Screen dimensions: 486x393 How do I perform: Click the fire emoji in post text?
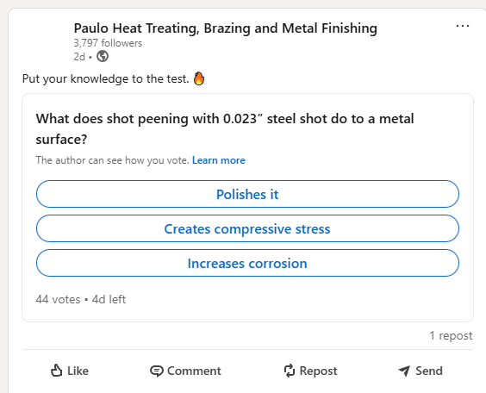[199, 78]
